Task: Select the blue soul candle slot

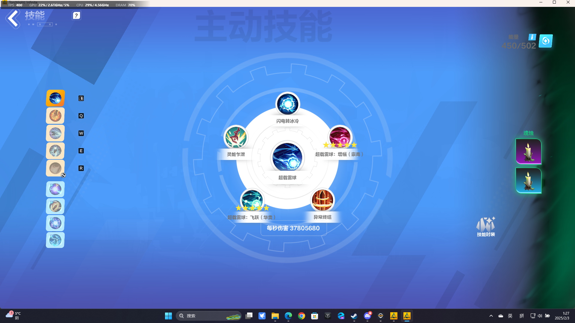Action: [x=529, y=180]
